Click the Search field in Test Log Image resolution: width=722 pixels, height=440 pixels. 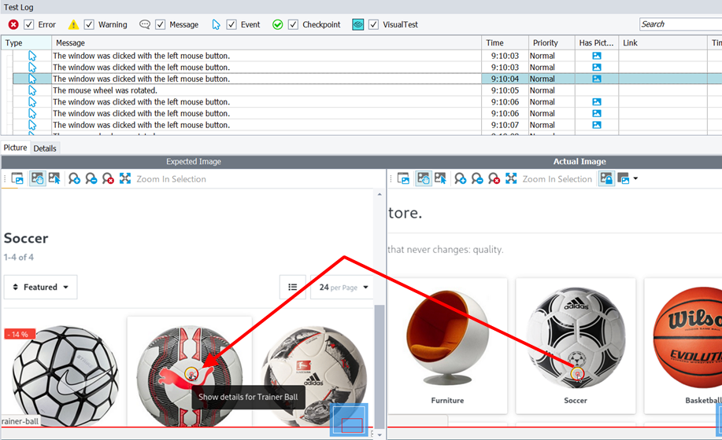click(679, 24)
